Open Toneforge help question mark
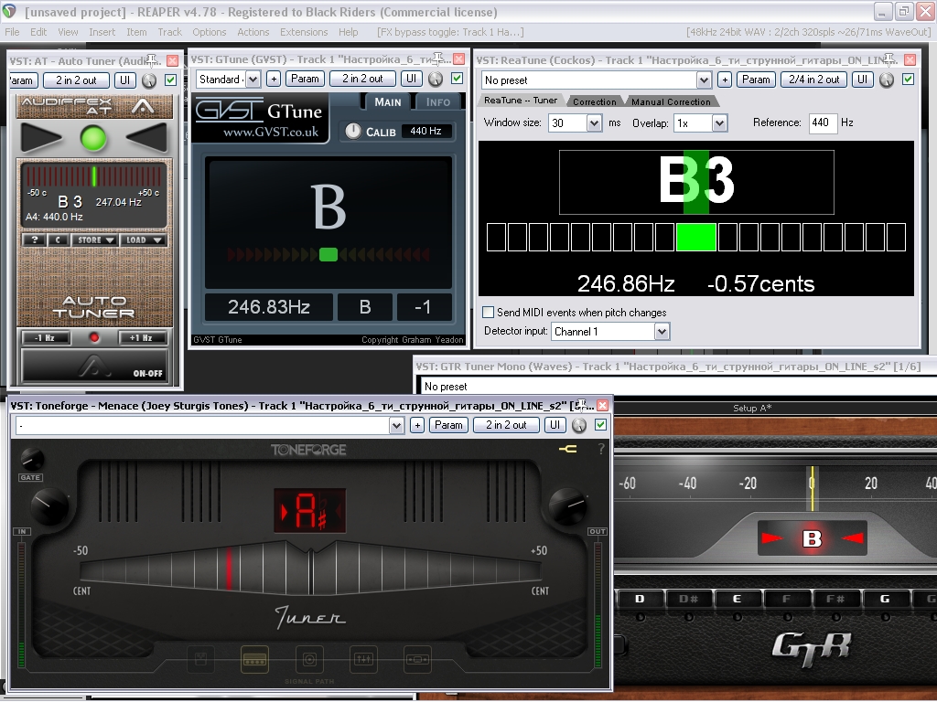This screenshot has width=937, height=702. click(600, 449)
